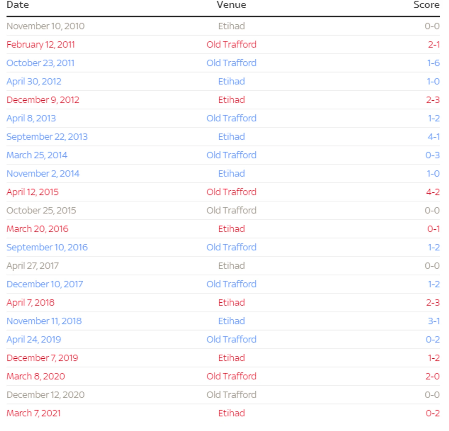The image size is (449, 431).
Task: Select the date February 12, 2011
Action: coord(41,45)
